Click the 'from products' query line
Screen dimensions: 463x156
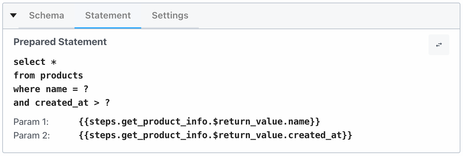pos(48,76)
